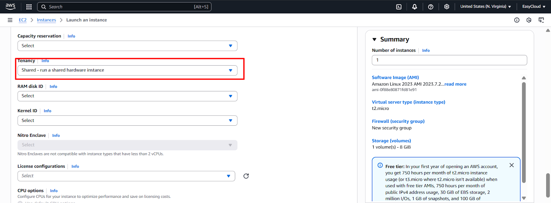Open the hexagon preferences icon in breadcrumb bar
The height and width of the screenshot is (203, 551).
[529, 20]
